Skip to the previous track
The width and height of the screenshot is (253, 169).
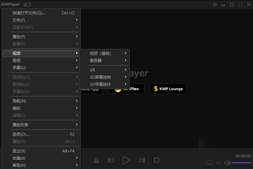click(x=111, y=160)
